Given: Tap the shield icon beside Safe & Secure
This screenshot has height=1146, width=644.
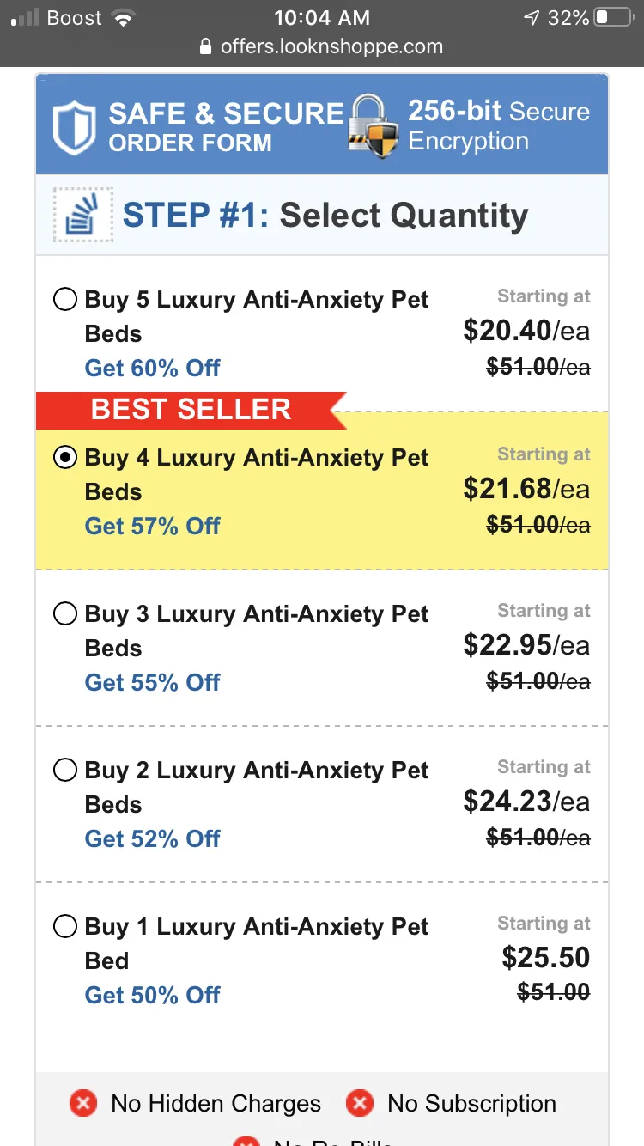Looking at the screenshot, I should tap(74, 128).
